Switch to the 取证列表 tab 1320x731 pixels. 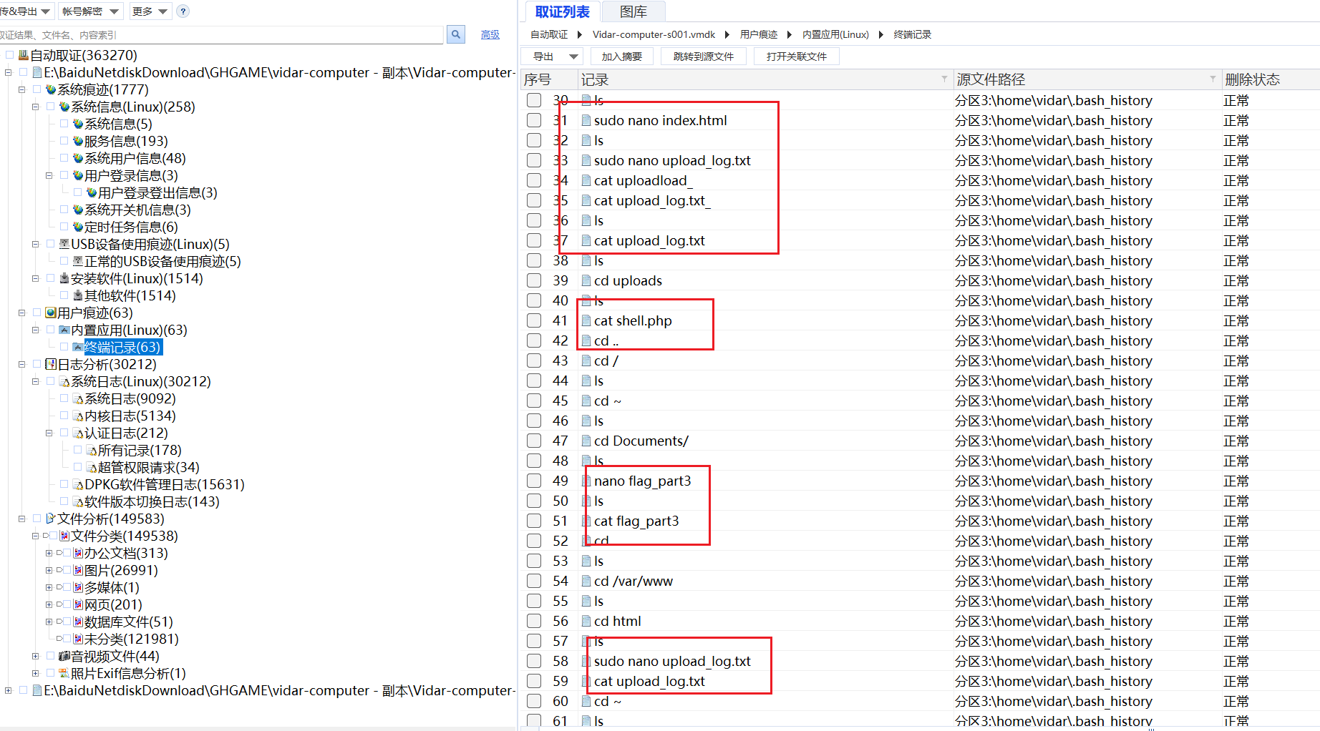click(x=562, y=11)
